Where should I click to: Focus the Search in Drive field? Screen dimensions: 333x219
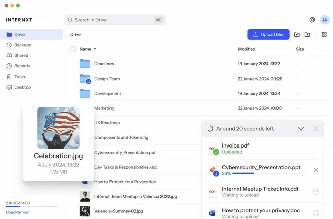click(x=116, y=20)
